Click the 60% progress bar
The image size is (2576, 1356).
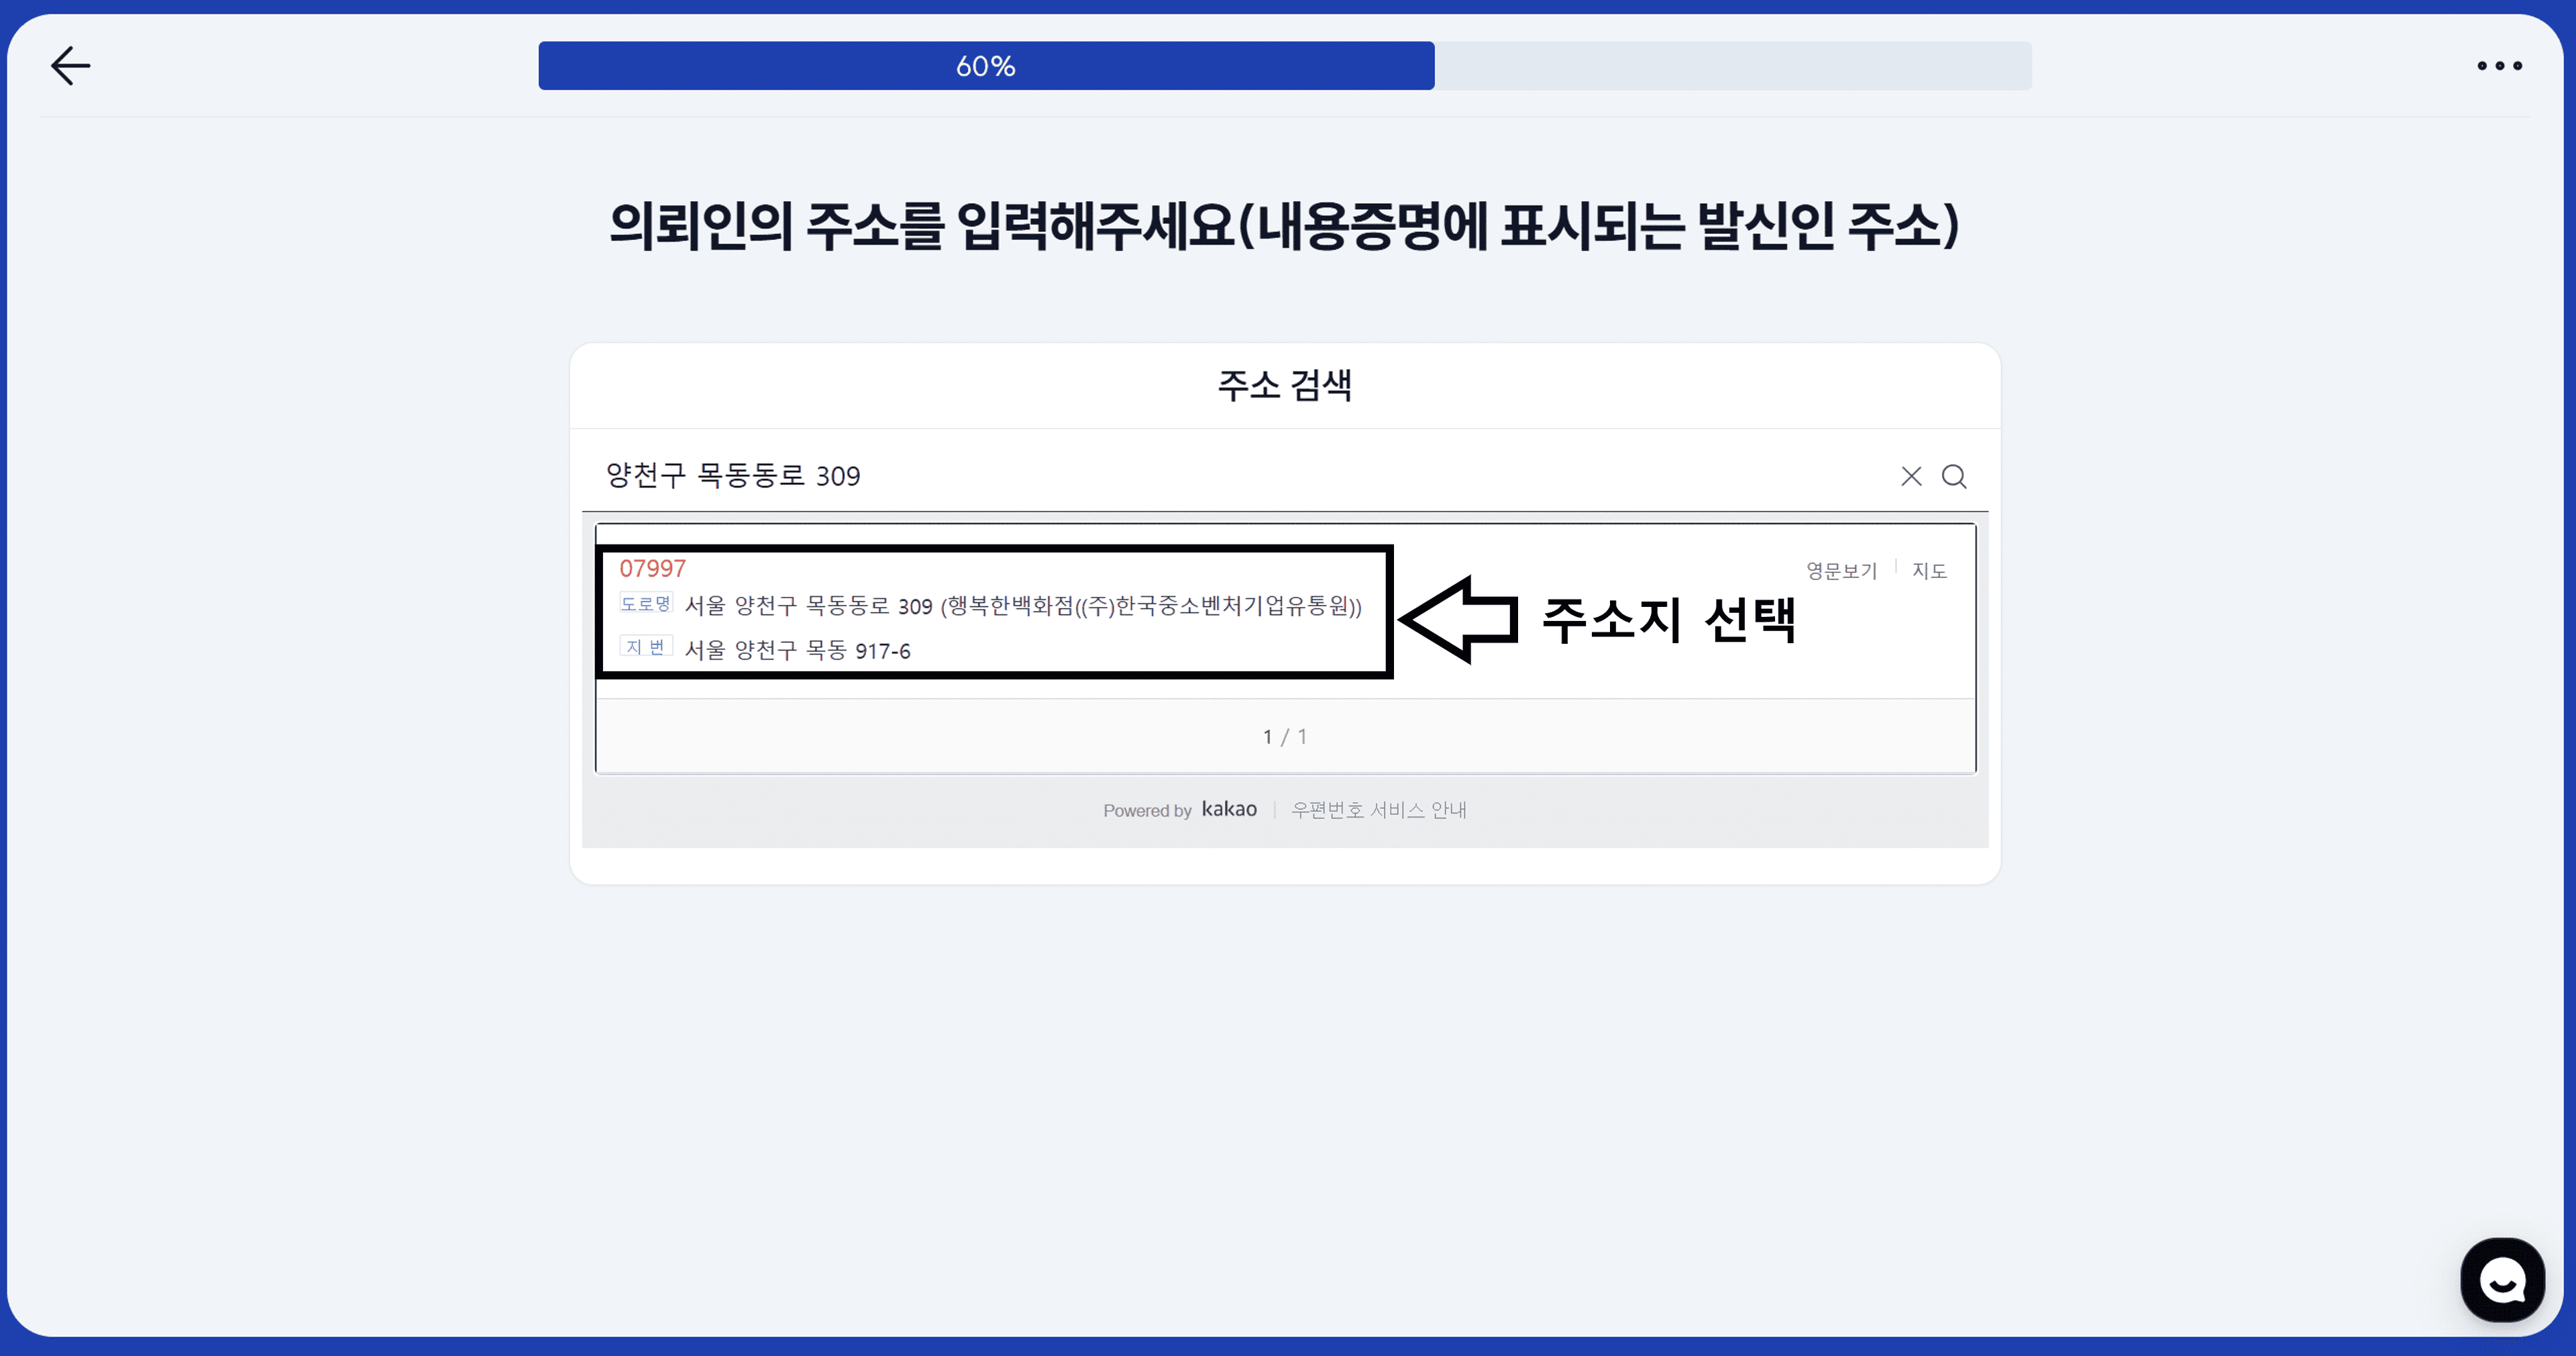click(986, 66)
